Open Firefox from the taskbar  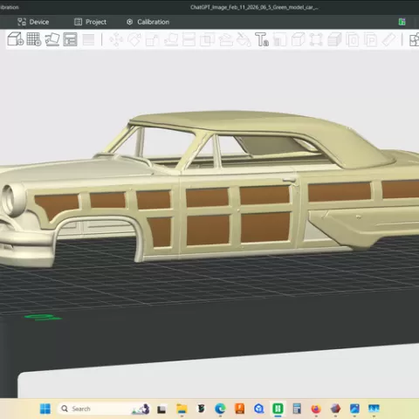pos(316,409)
